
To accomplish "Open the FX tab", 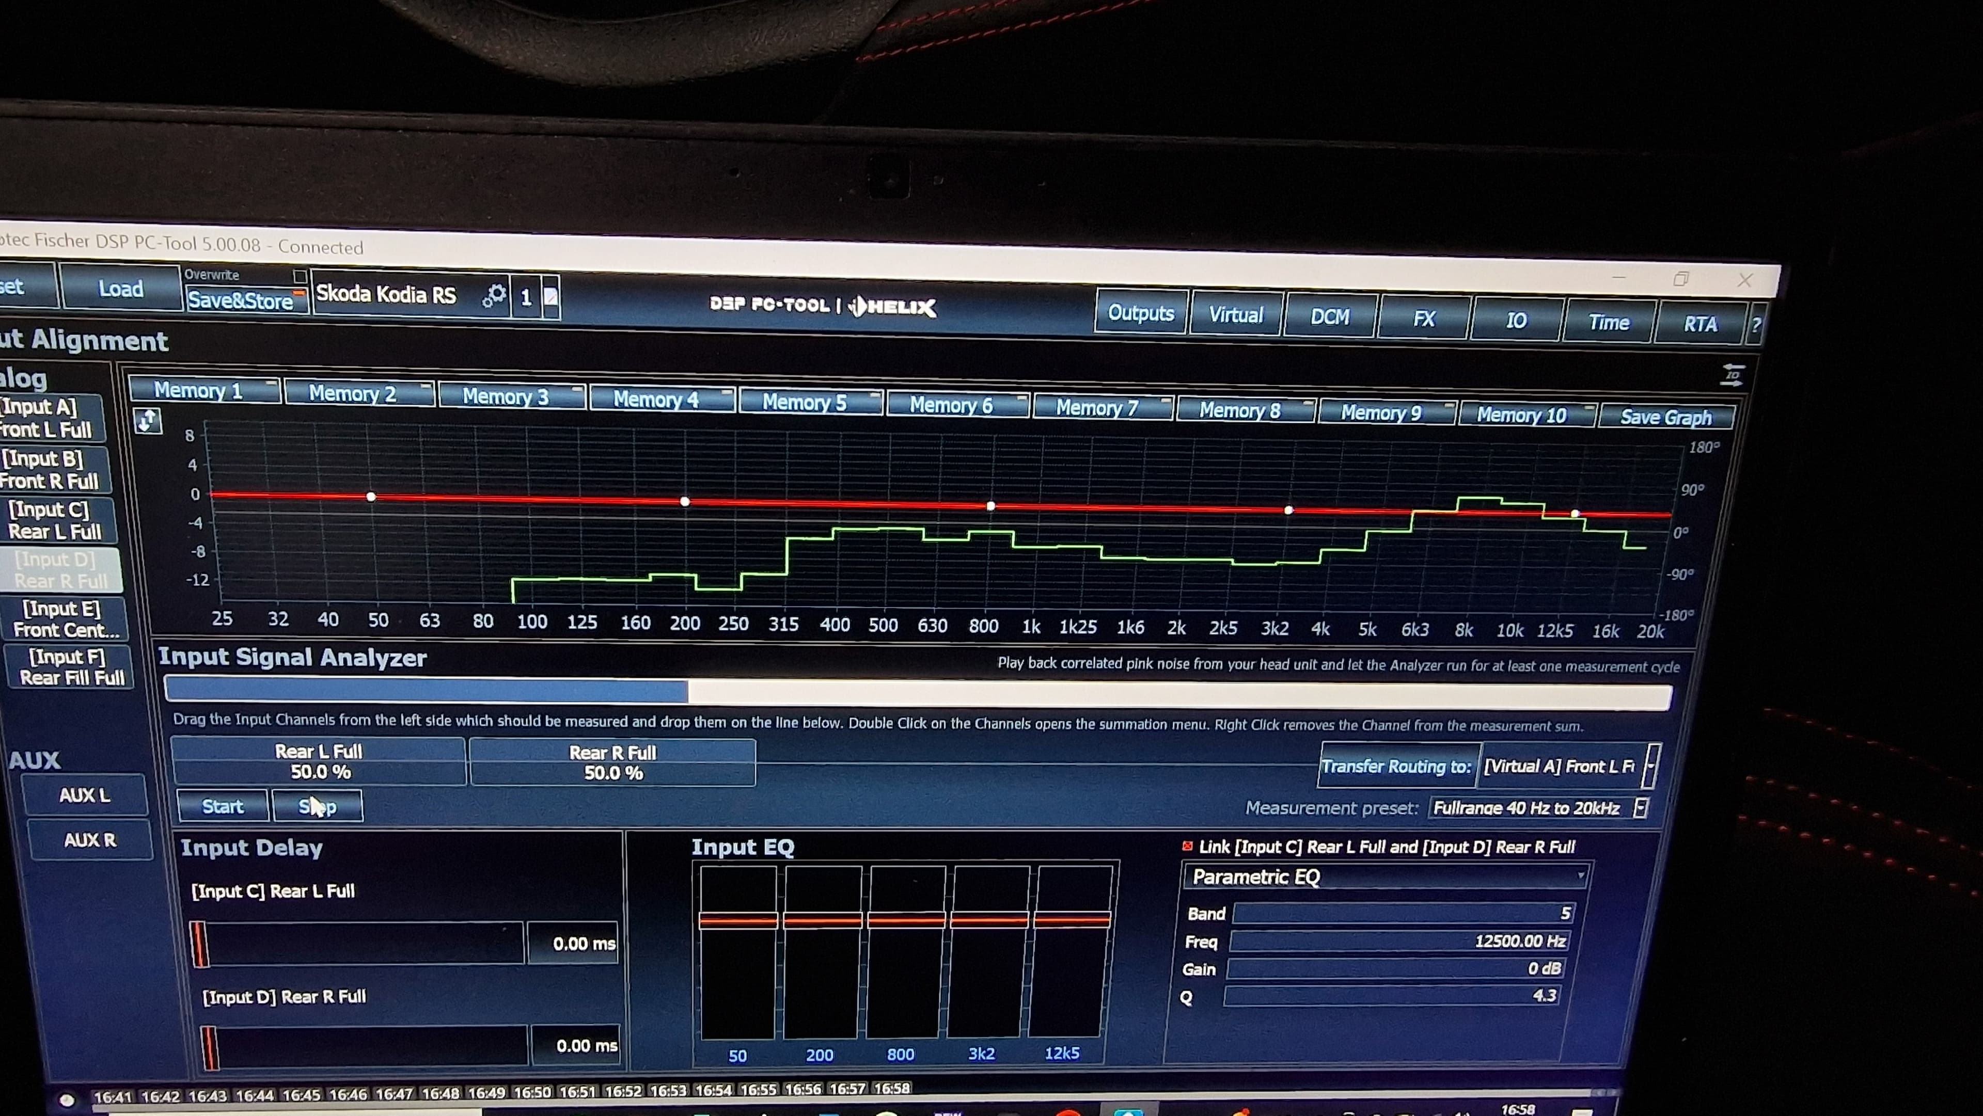I will 1423,318.
